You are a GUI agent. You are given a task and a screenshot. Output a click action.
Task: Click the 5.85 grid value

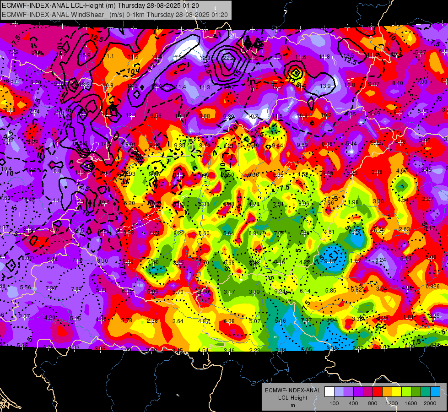pos(330,291)
